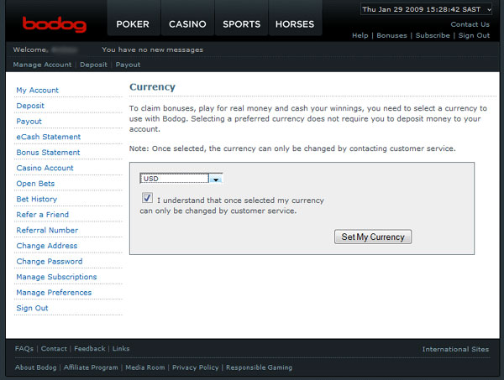Uncheck the currency understanding checkbox
Screen dimensions: 504x380
(147, 198)
